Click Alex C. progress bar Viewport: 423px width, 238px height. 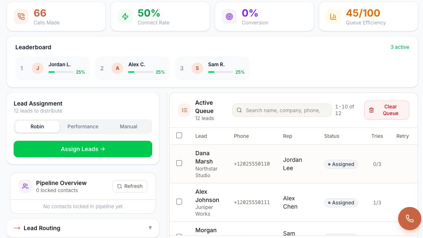click(141, 72)
